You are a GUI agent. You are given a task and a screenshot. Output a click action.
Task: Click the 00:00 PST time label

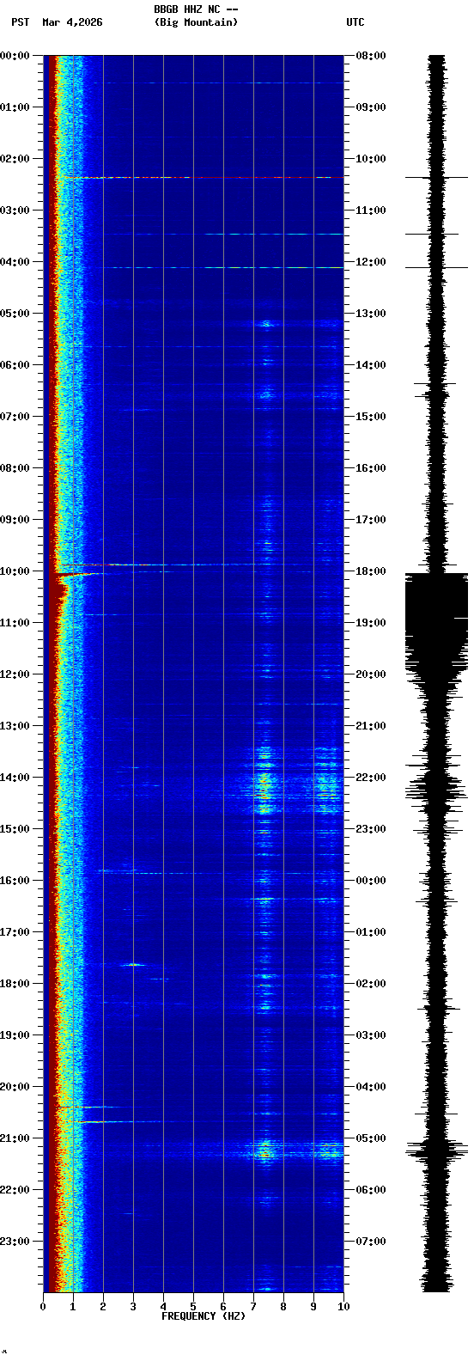[15, 56]
